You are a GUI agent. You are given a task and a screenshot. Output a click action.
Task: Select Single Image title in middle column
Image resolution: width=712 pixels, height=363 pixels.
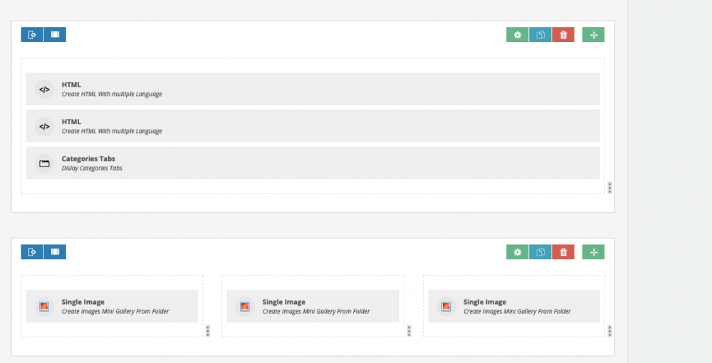click(x=284, y=302)
